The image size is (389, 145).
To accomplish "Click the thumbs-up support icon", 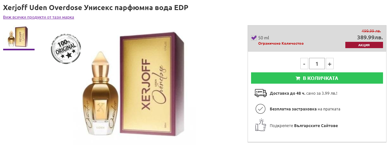I will [x=260, y=125].
